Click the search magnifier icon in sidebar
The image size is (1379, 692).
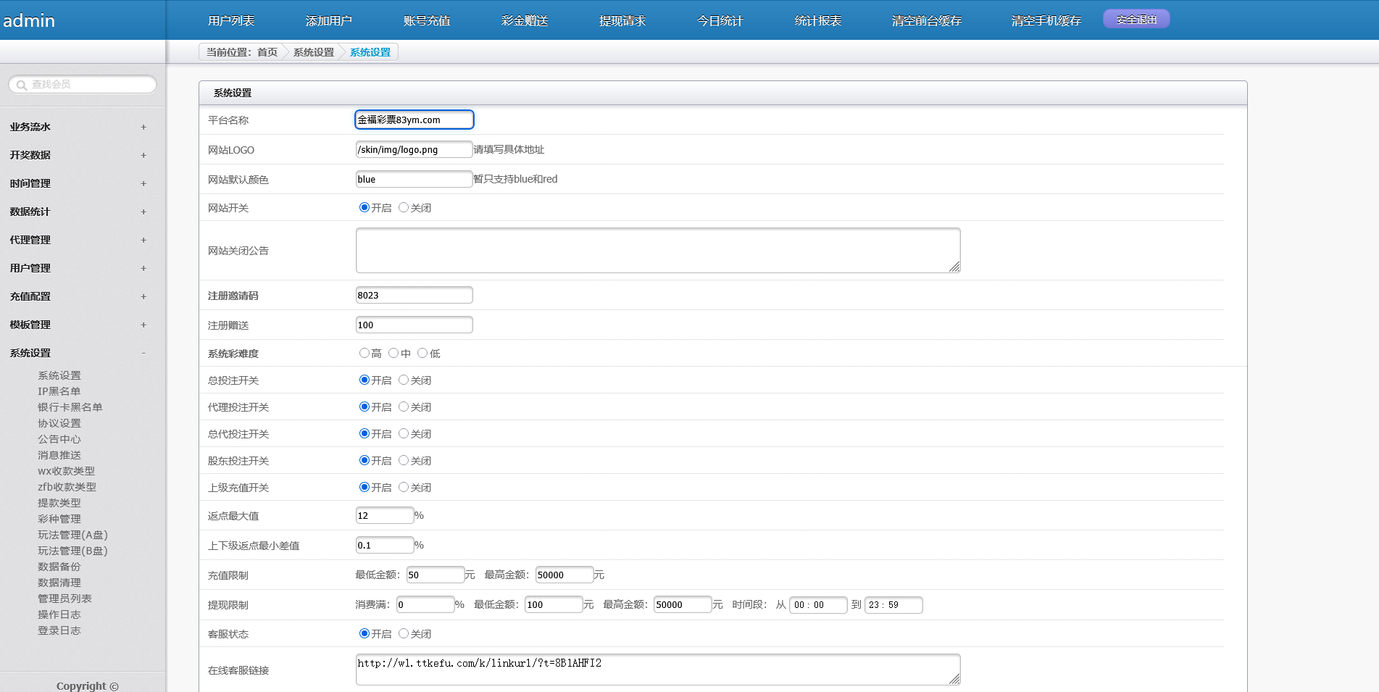click(x=22, y=85)
